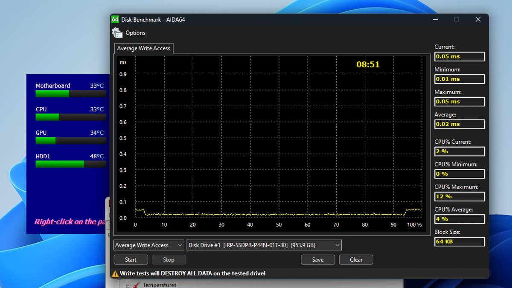Select Temperatures tree item in background window
The image size is (512, 288).
[x=160, y=285]
